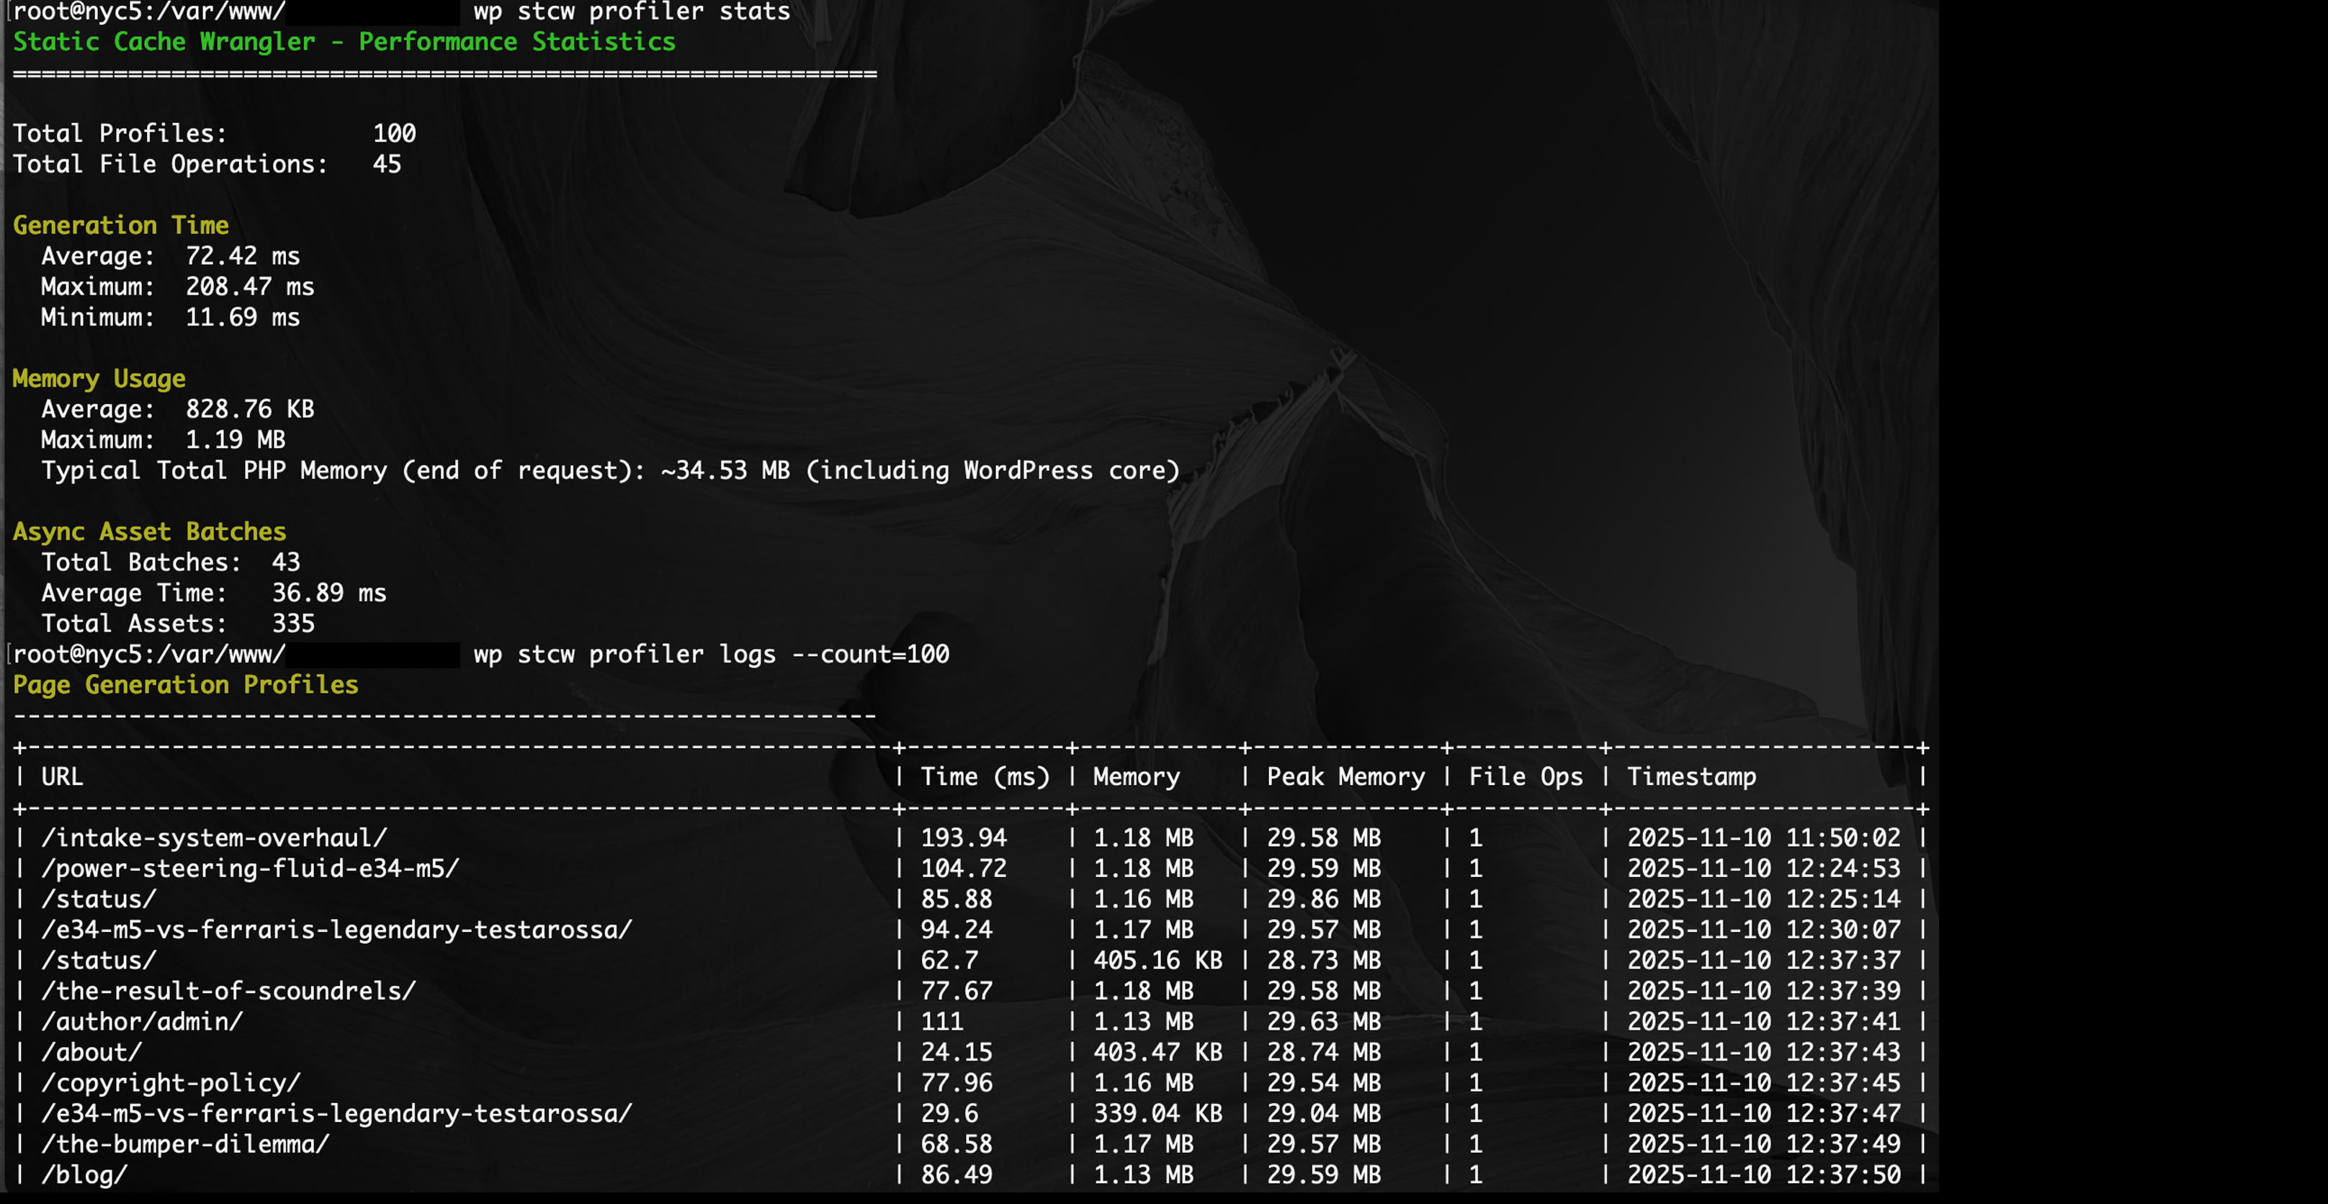Click the /blog/ URL entry
The height and width of the screenshot is (1204, 2328).
(x=84, y=1175)
